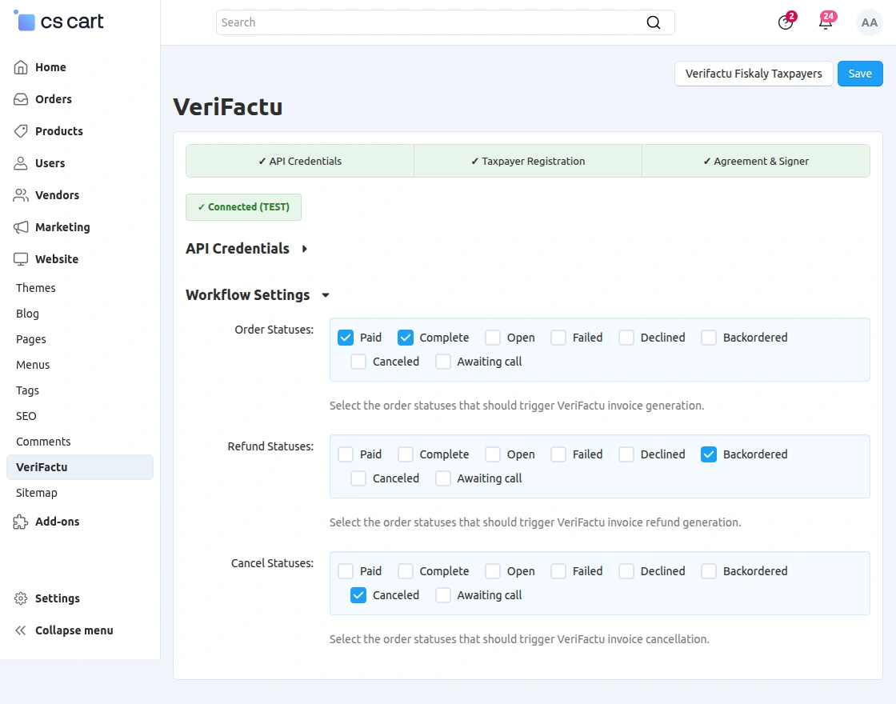
Task: Click the Settings gear icon
Action: tap(21, 598)
